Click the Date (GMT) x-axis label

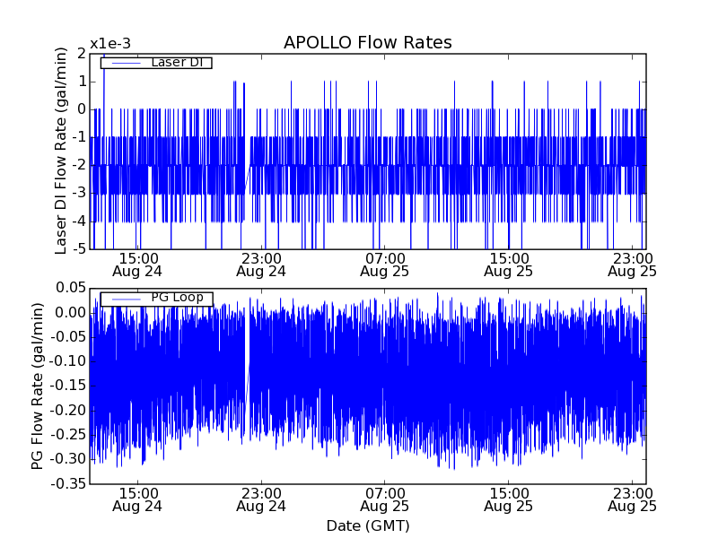[367, 525]
